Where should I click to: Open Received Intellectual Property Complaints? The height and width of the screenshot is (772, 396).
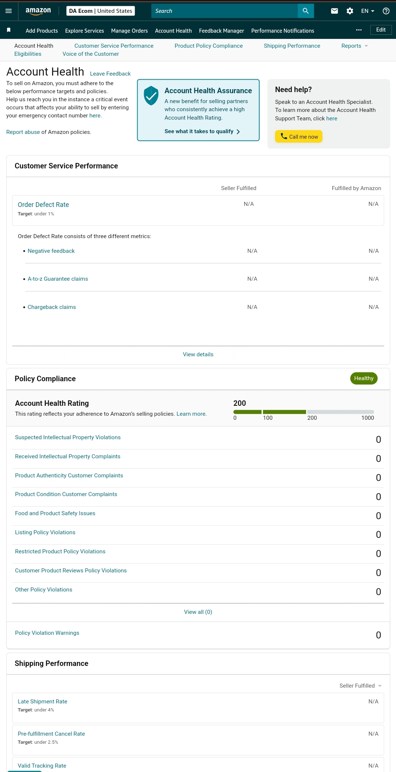[67, 456]
